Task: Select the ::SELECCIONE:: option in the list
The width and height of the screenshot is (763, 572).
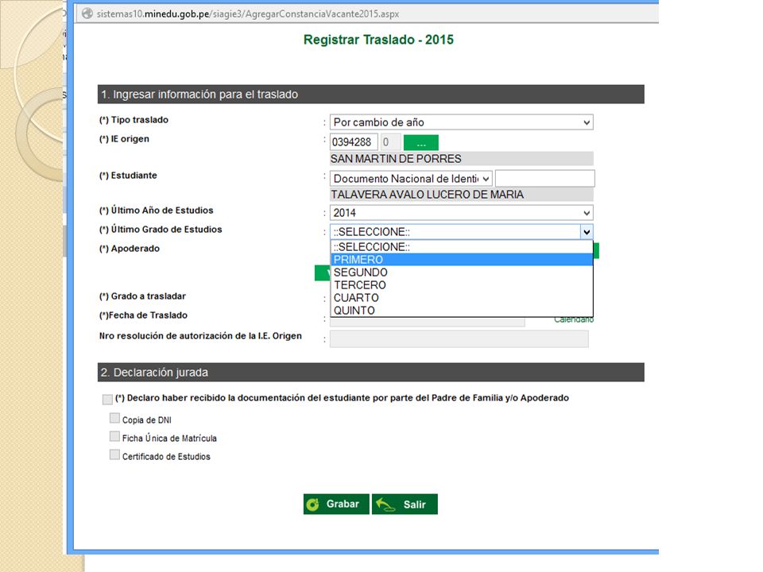Action: point(461,247)
